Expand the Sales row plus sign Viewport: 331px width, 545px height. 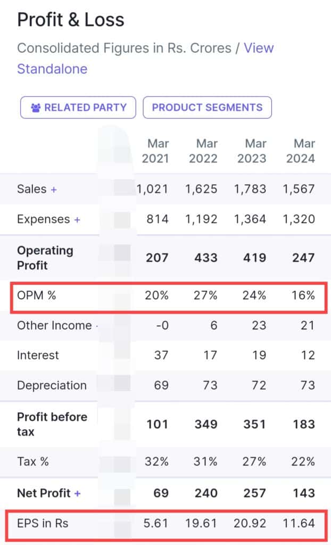click(x=54, y=189)
